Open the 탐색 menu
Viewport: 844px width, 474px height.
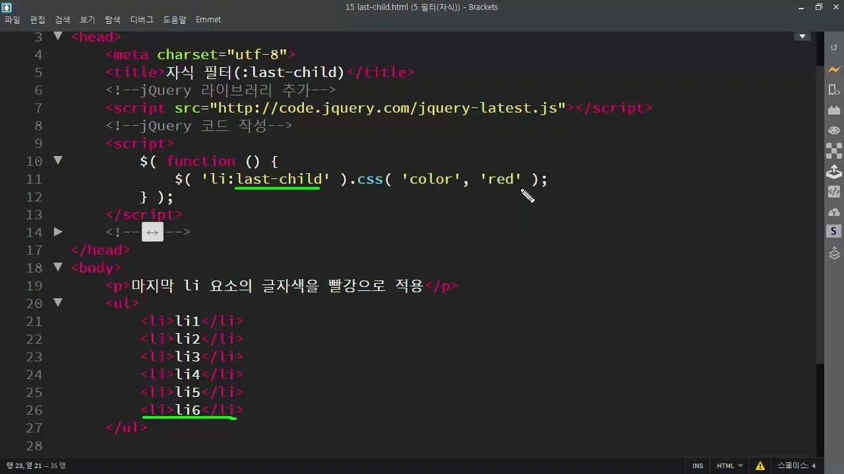(x=113, y=20)
